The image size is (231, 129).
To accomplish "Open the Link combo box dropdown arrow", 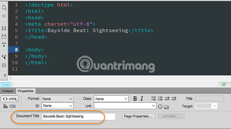I will 154,106.
